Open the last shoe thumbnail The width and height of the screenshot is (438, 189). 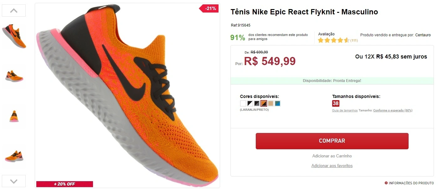(x=14, y=156)
